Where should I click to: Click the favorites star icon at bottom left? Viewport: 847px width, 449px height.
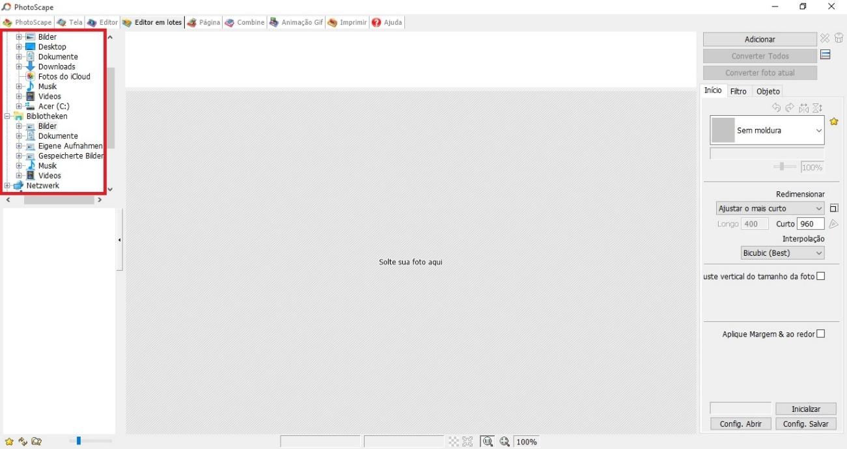pos(9,441)
